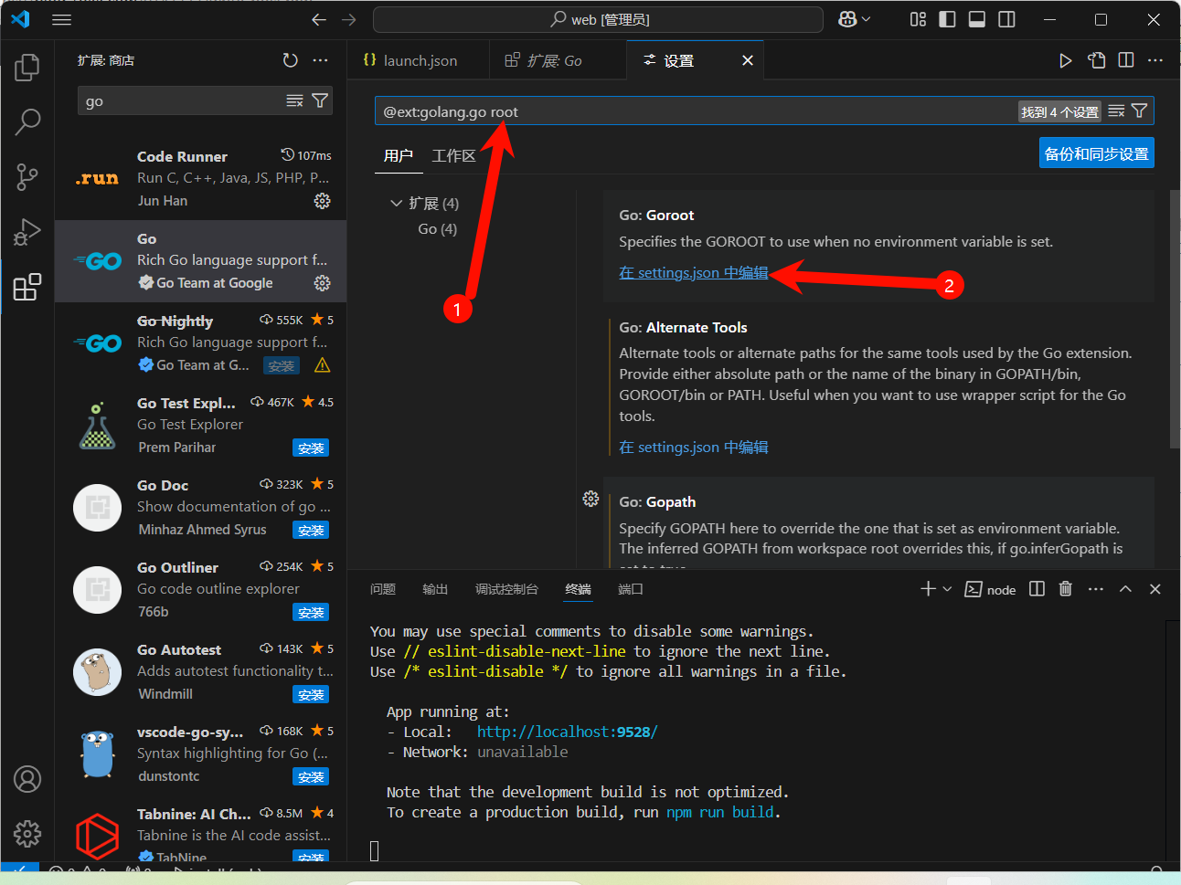Screen dimensions: 1181x885
Task: Open the Accounts menu icon
Action: pyautogui.click(x=27, y=779)
